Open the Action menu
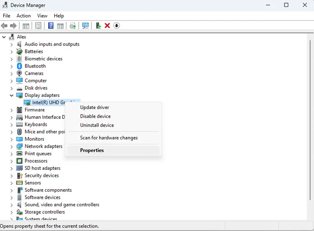The width and height of the screenshot is (314, 231). pyautogui.click(x=23, y=16)
